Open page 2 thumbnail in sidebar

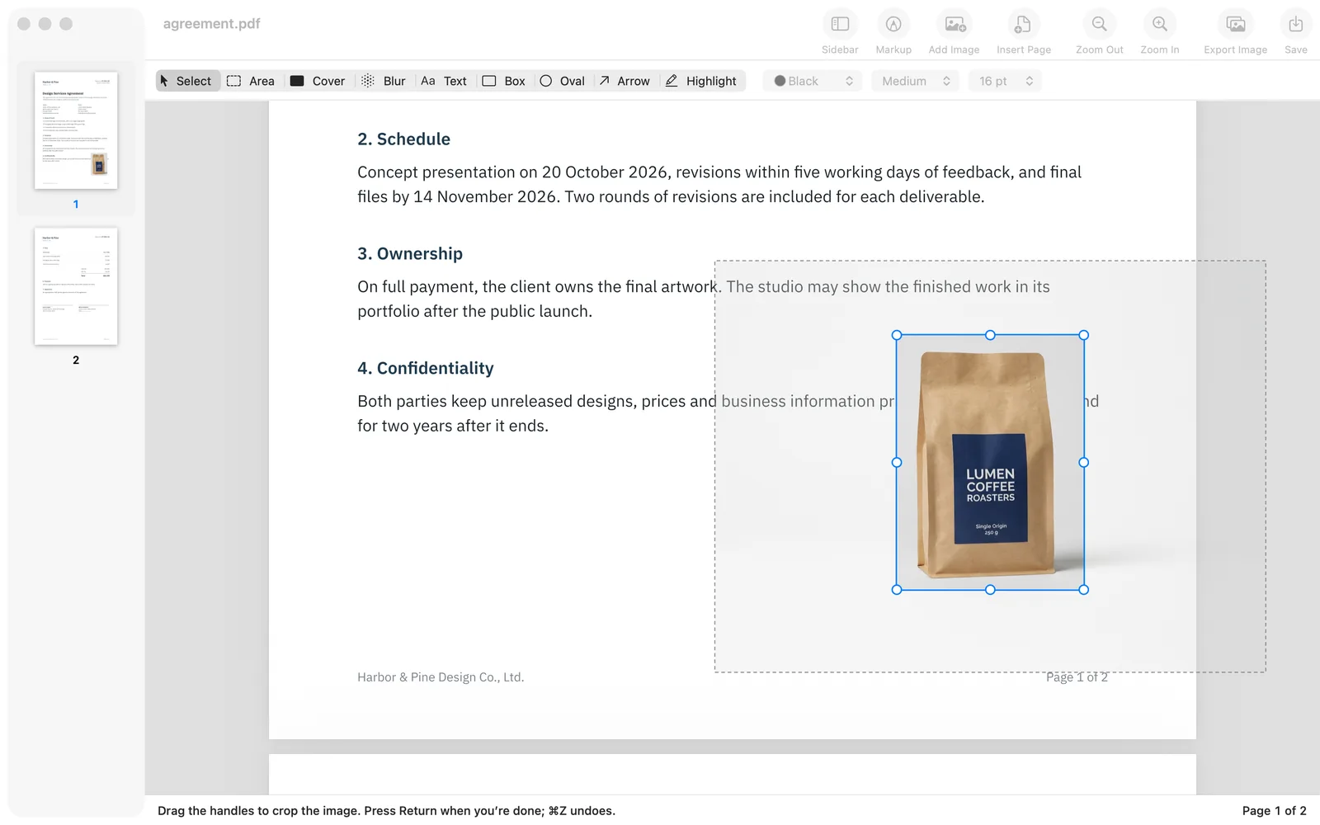click(x=76, y=286)
